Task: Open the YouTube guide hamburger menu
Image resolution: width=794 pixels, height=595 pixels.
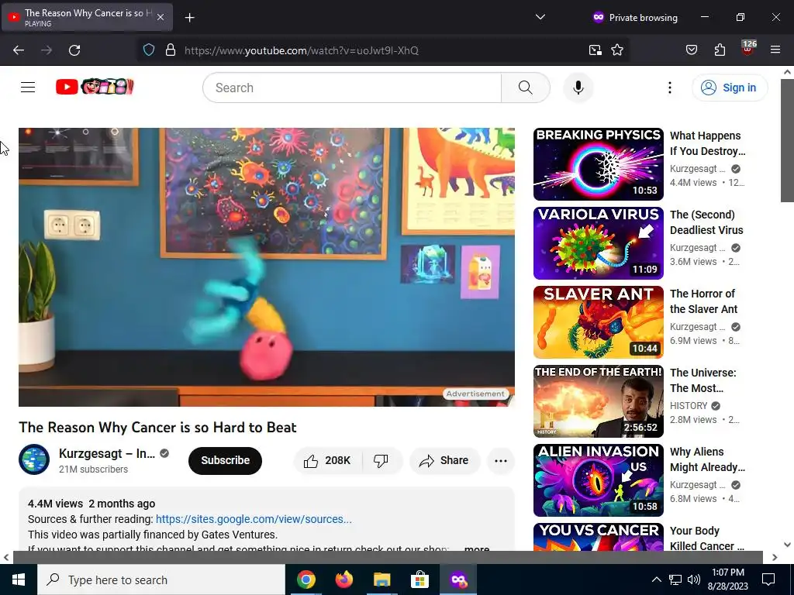Action: (28, 88)
